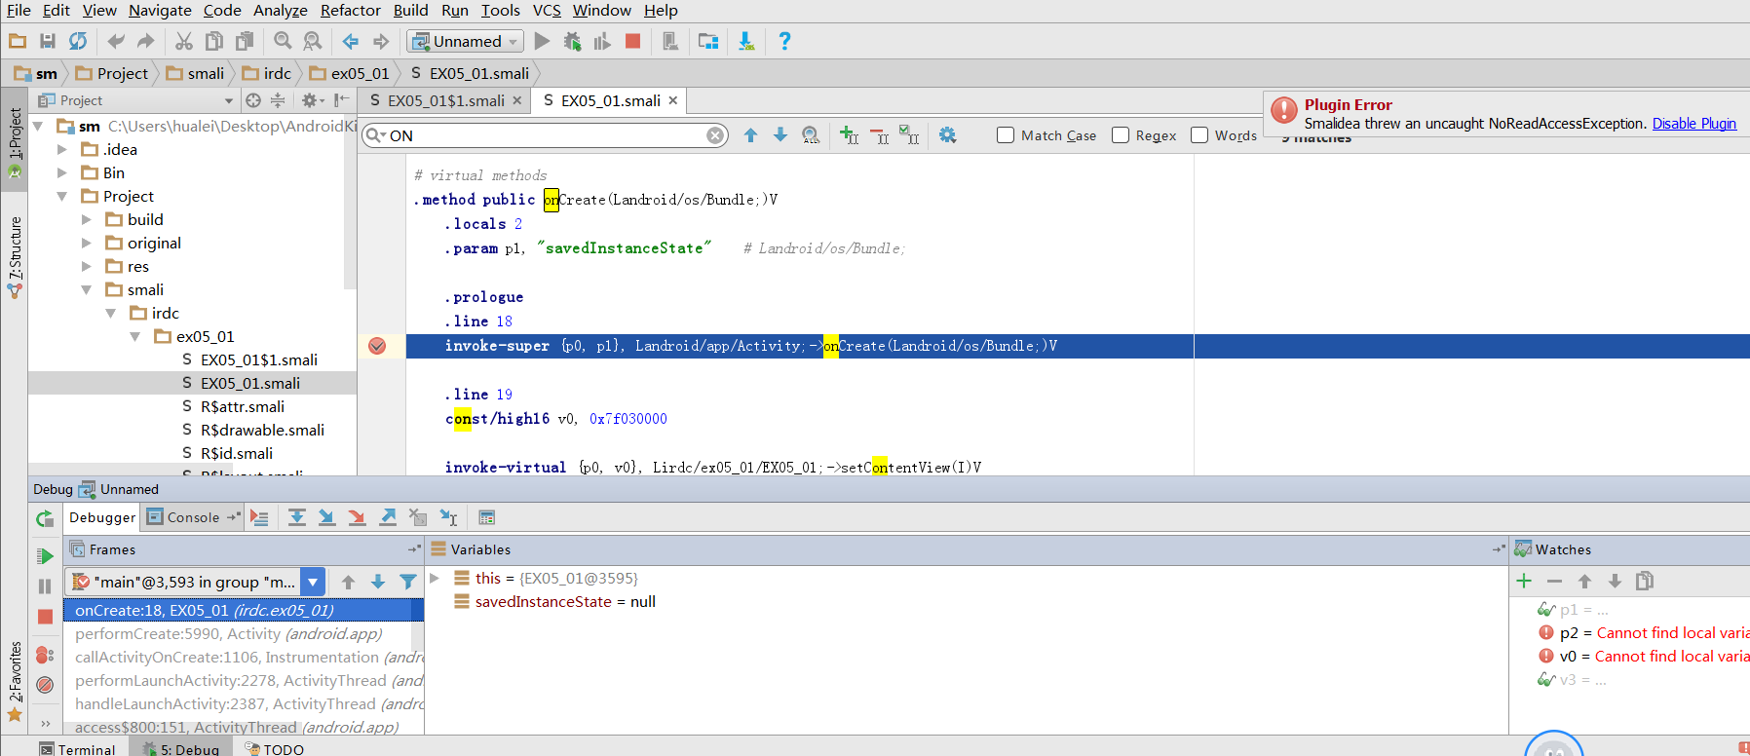
Task: Expand the Bin folder
Action: [62, 172]
